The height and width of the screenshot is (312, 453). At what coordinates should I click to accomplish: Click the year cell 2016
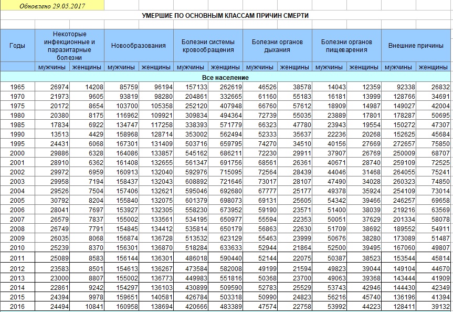[17, 307]
